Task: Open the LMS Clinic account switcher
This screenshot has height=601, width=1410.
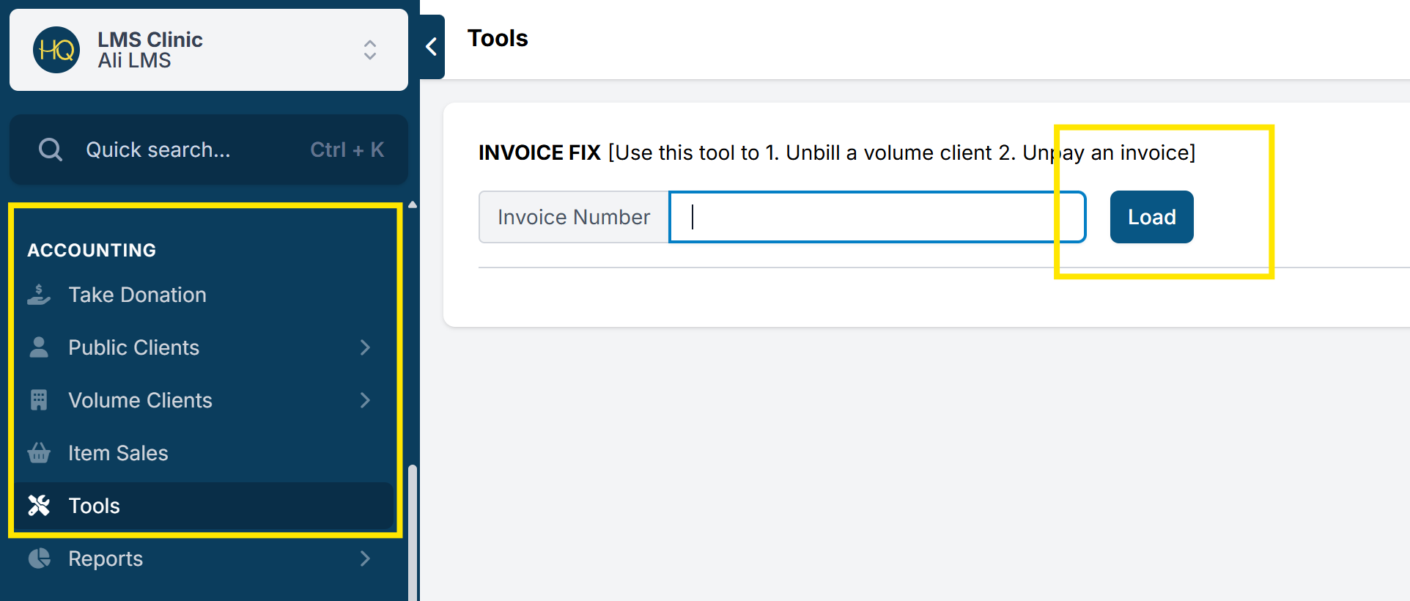Action: pyautogui.click(x=369, y=50)
